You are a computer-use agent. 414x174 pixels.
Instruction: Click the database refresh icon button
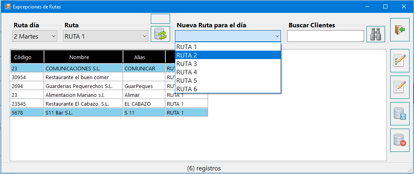(160, 34)
